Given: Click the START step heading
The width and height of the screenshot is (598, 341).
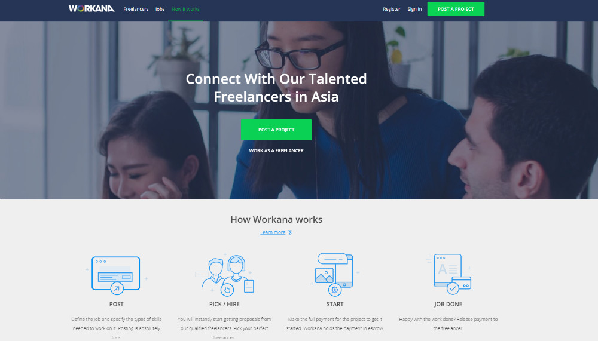Looking at the screenshot, I should tap(335, 304).
